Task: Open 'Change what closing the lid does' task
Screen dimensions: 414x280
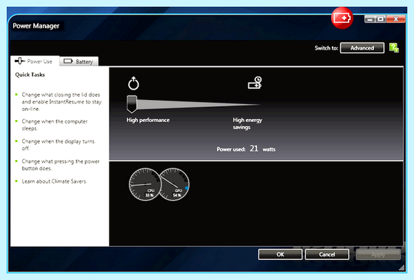Action: [x=61, y=102]
